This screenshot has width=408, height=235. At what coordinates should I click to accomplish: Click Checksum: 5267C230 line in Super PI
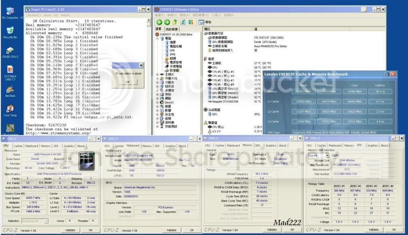click(46, 125)
